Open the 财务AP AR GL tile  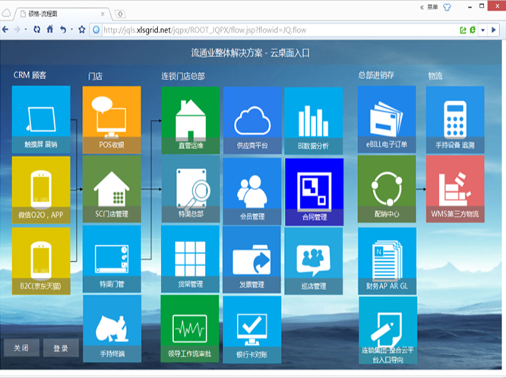pos(387,260)
